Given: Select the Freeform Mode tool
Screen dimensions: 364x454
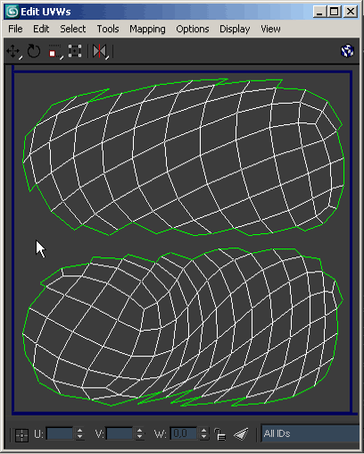Looking at the screenshot, I should [75, 51].
